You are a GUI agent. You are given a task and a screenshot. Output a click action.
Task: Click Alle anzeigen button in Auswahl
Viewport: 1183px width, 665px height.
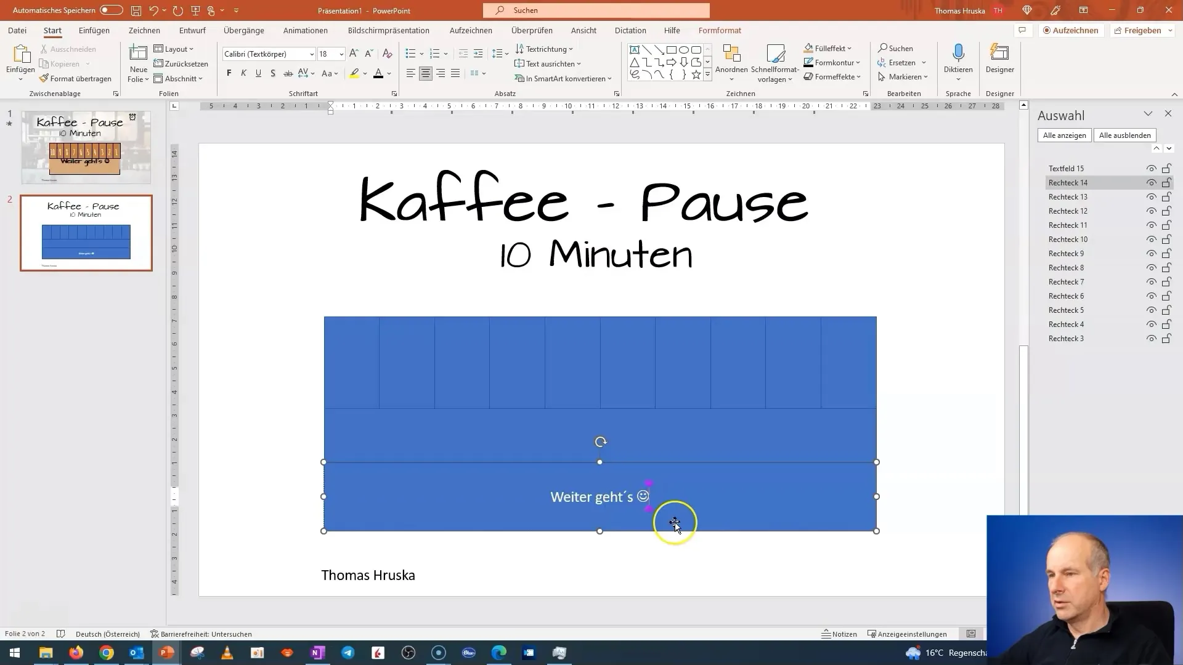tap(1063, 135)
